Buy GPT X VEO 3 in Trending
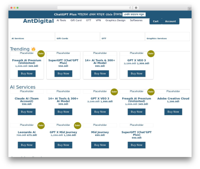200x169 pixels. coord(136,74)
